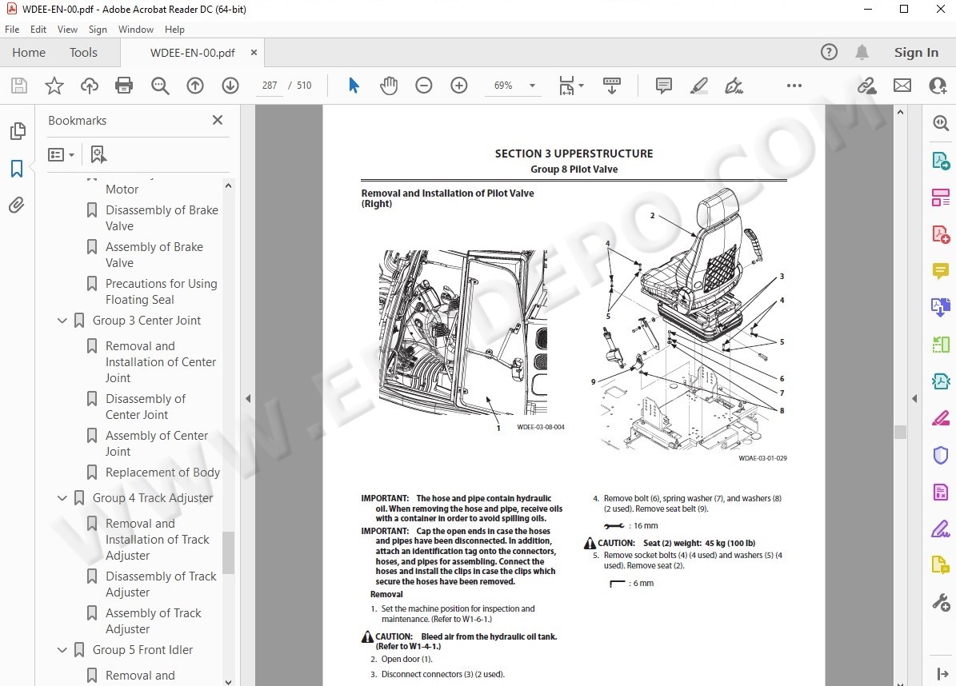Open find text with the magnifier icon

(160, 86)
